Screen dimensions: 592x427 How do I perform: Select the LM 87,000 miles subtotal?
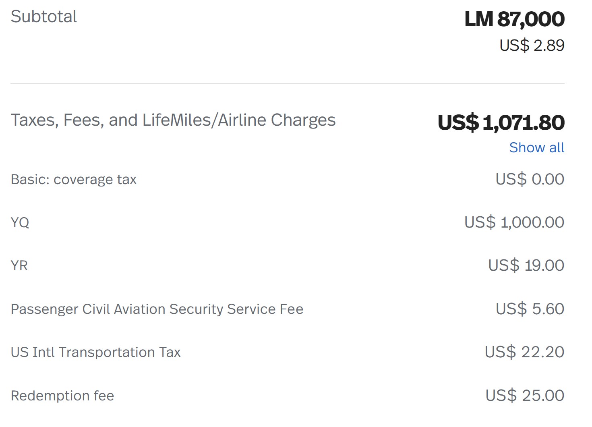coord(514,19)
